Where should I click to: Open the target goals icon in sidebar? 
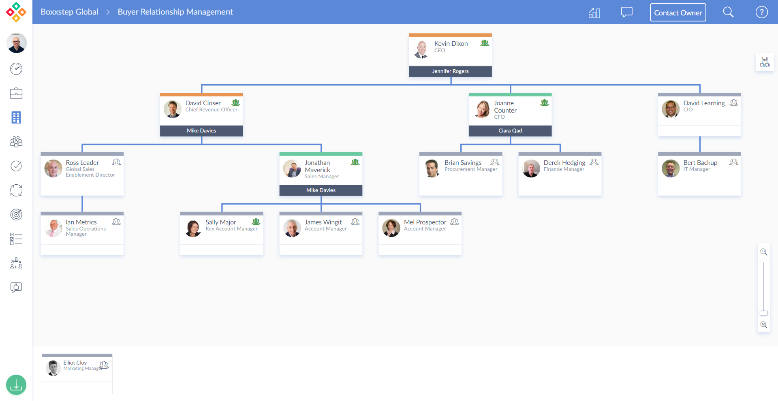(16, 215)
